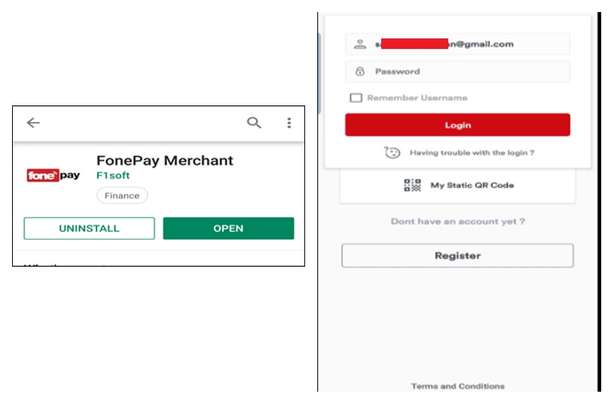Open the three-dot overflow menu
Image resolution: width=611 pixels, height=403 pixels.
tap(289, 123)
